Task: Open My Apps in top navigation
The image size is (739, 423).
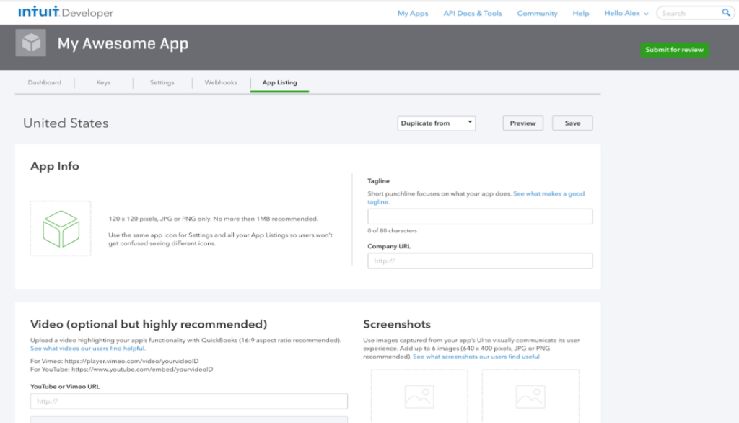Action: tap(413, 13)
